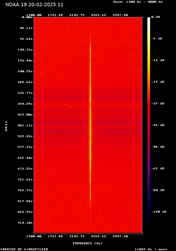This screenshot has height=251, width=176.
Task: Click the '144.33s' time label
Action: click(x=25, y=49)
